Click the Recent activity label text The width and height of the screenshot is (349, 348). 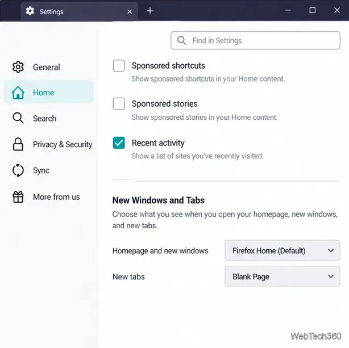click(x=158, y=142)
